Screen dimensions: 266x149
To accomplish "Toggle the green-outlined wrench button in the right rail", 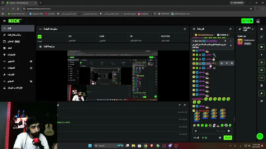I will point(261,93).
